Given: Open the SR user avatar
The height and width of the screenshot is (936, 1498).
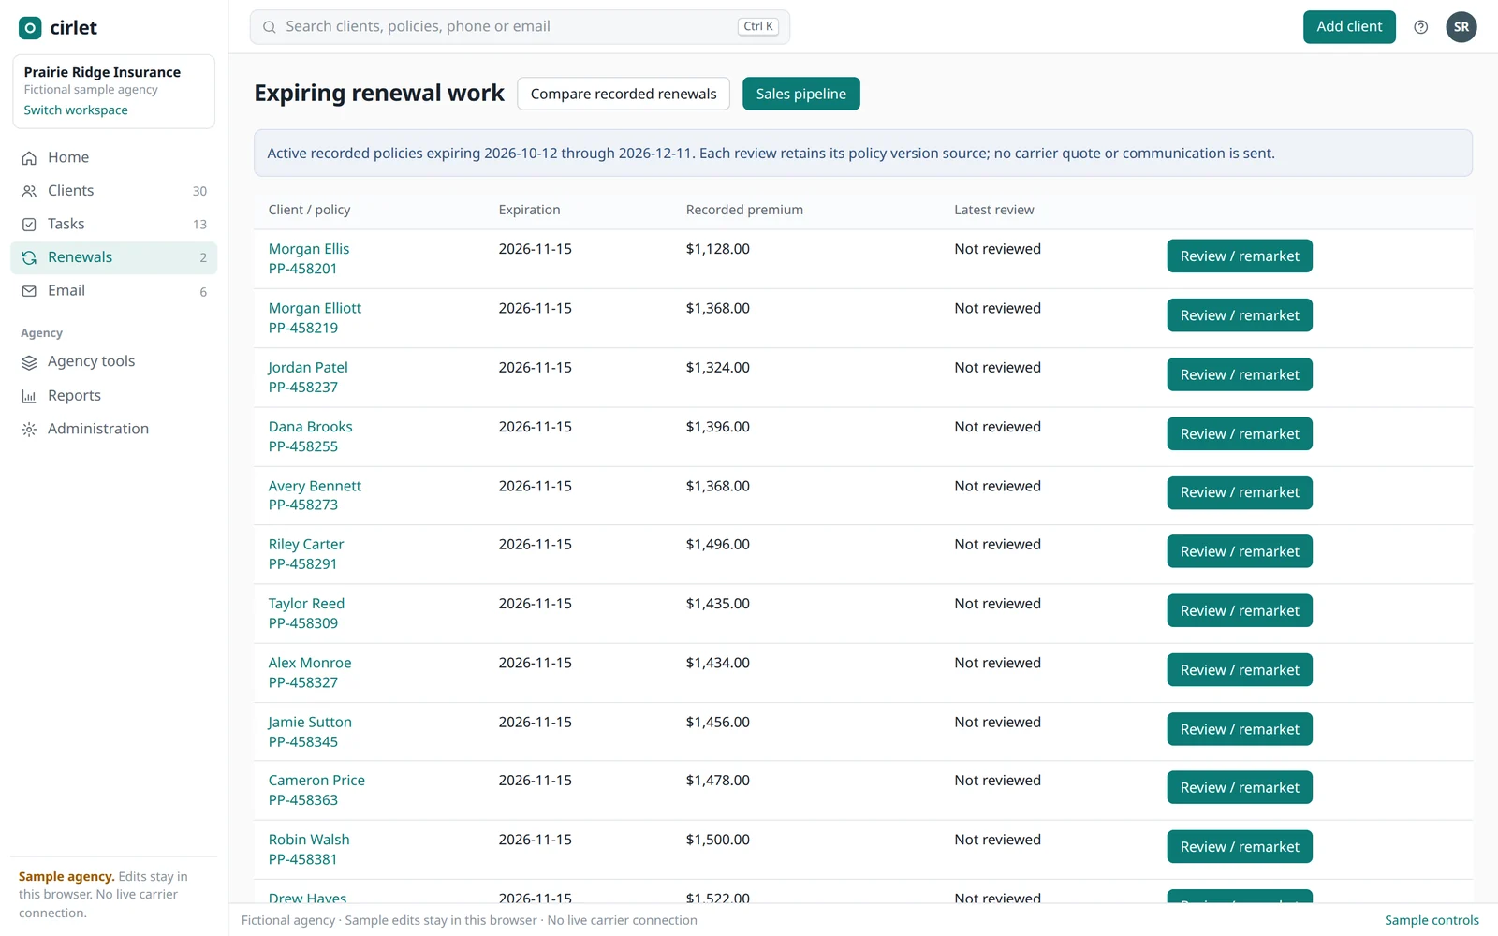Looking at the screenshot, I should [x=1461, y=27].
